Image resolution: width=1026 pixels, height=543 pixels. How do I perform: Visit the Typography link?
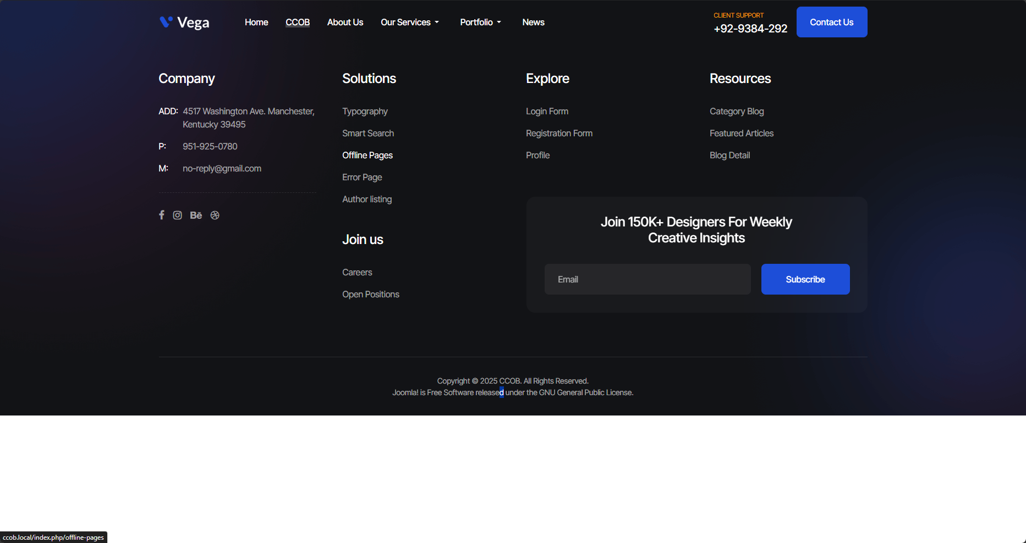pyautogui.click(x=365, y=112)
